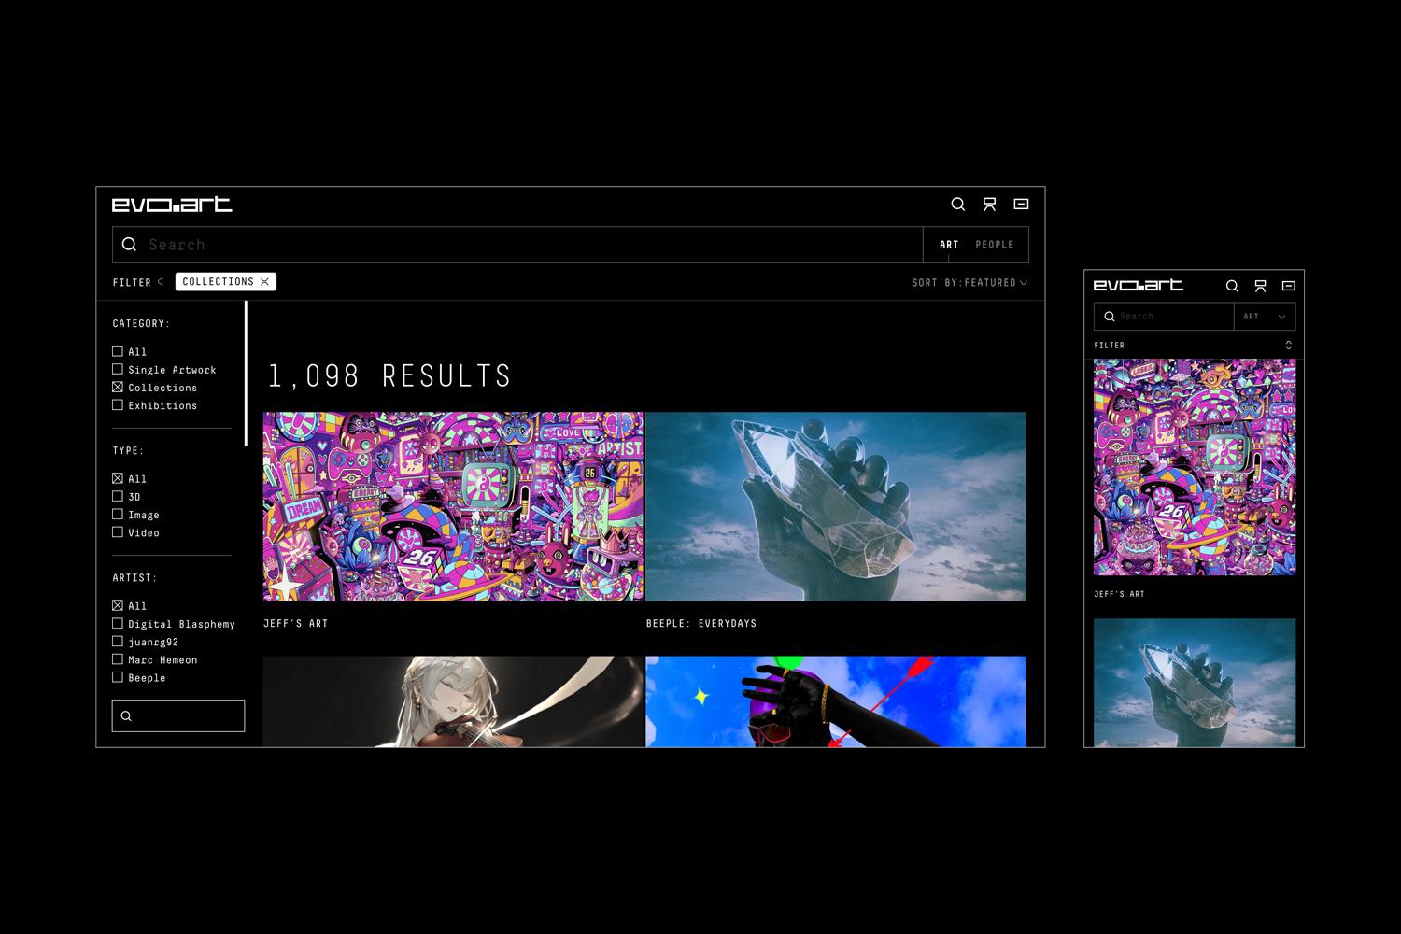The image size is (1401, 934).
Task: Open the wallet card icon in mobile header
Action: point(1289,286)
